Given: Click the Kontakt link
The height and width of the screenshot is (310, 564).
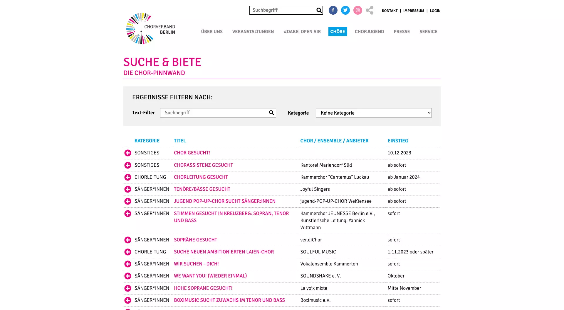Looking at the screenshot, I should click(390, 11).
